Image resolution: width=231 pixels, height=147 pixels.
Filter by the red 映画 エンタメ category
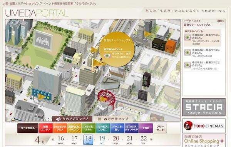click(x=46, y=128)
